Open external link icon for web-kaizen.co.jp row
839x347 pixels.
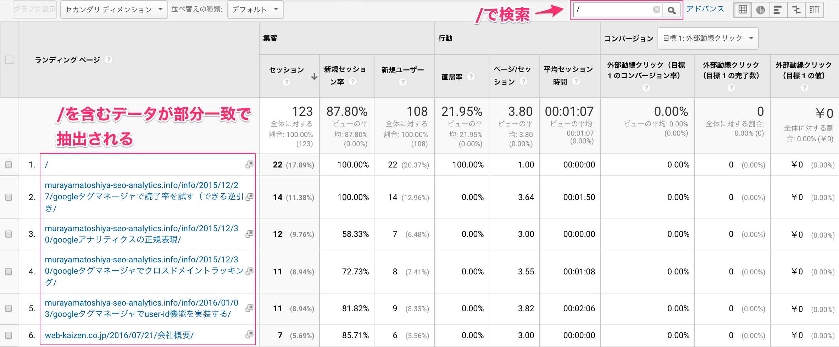pyautogui.click(x=250, y=335)
